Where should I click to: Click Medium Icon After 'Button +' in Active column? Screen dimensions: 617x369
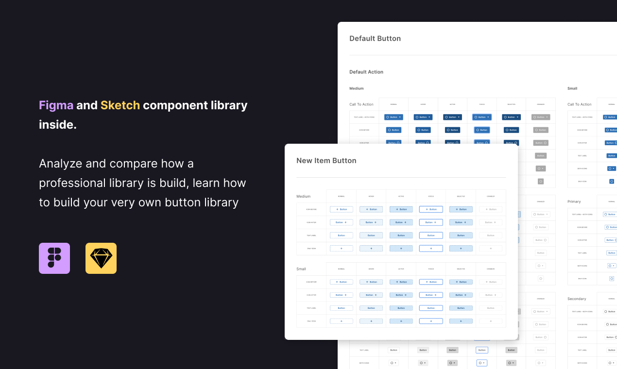401,222
